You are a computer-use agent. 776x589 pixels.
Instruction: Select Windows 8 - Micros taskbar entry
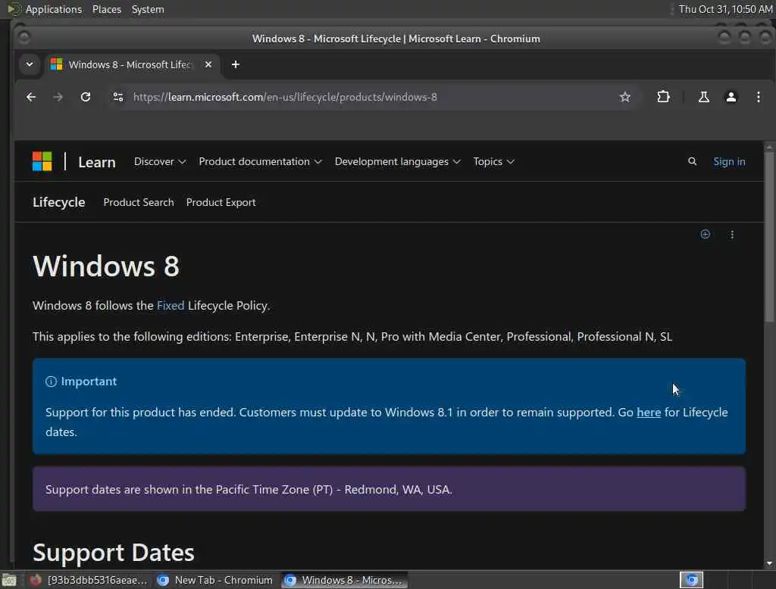point(345,580)
